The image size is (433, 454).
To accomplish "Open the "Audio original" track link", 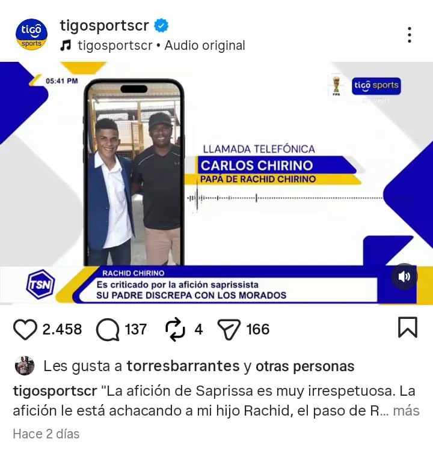I will click(204, 46).
